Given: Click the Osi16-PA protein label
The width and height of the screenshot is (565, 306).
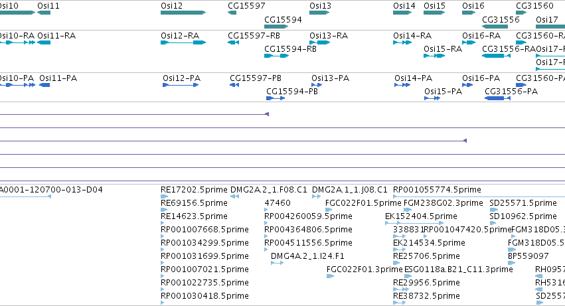Looking at the screenshot, I should click(x=481, y=78).
